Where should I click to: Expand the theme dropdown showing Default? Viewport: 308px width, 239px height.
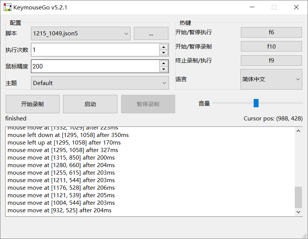click(100, 83)
